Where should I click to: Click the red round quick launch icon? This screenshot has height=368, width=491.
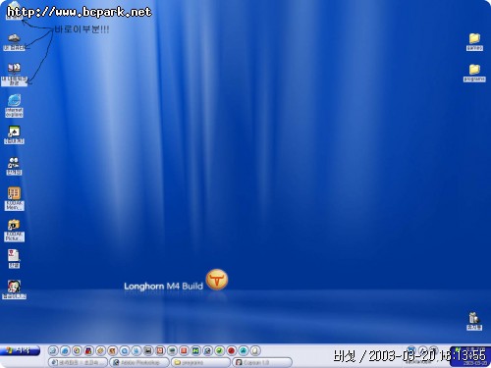(231, 351)
